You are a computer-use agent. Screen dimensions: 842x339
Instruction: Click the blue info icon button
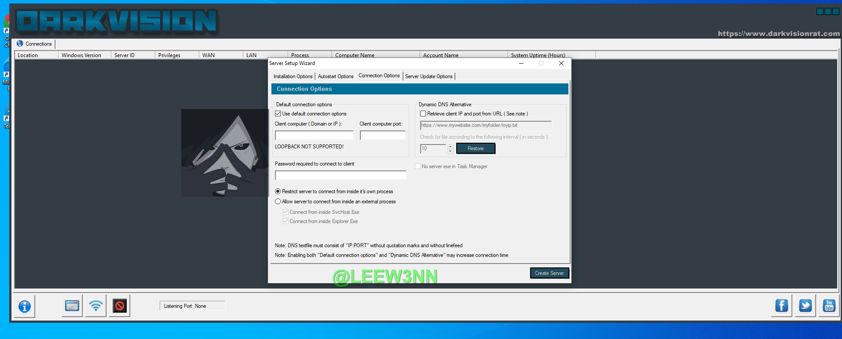(25, 306)
